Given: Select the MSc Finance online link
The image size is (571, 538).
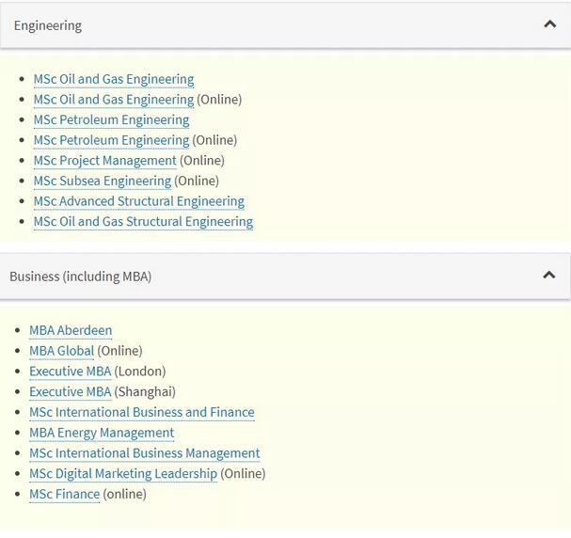Looking at the screenshot, I should pos(64,494).
